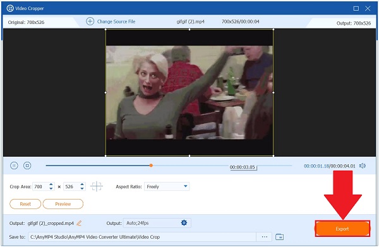This screenshot has height=247, width=379.
Task: Click the Change Source File plus icon
Action: point(90,21)
